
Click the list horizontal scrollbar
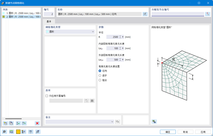13,119
